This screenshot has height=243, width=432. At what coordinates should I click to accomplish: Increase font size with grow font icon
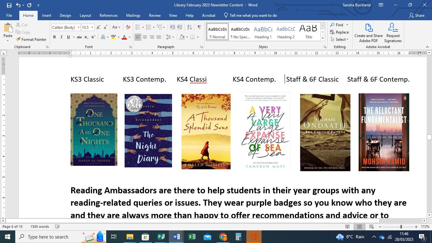[98, 28]
